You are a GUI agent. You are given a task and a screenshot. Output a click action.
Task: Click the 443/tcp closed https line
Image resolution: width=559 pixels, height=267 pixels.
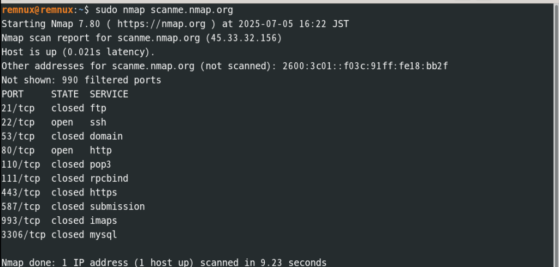click(x=59, y=193)
